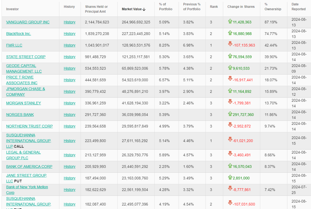The width and height of the screenshot is (311, 209).
Task: Click the red down arrow beside -2,952,872
Action: 230,125
